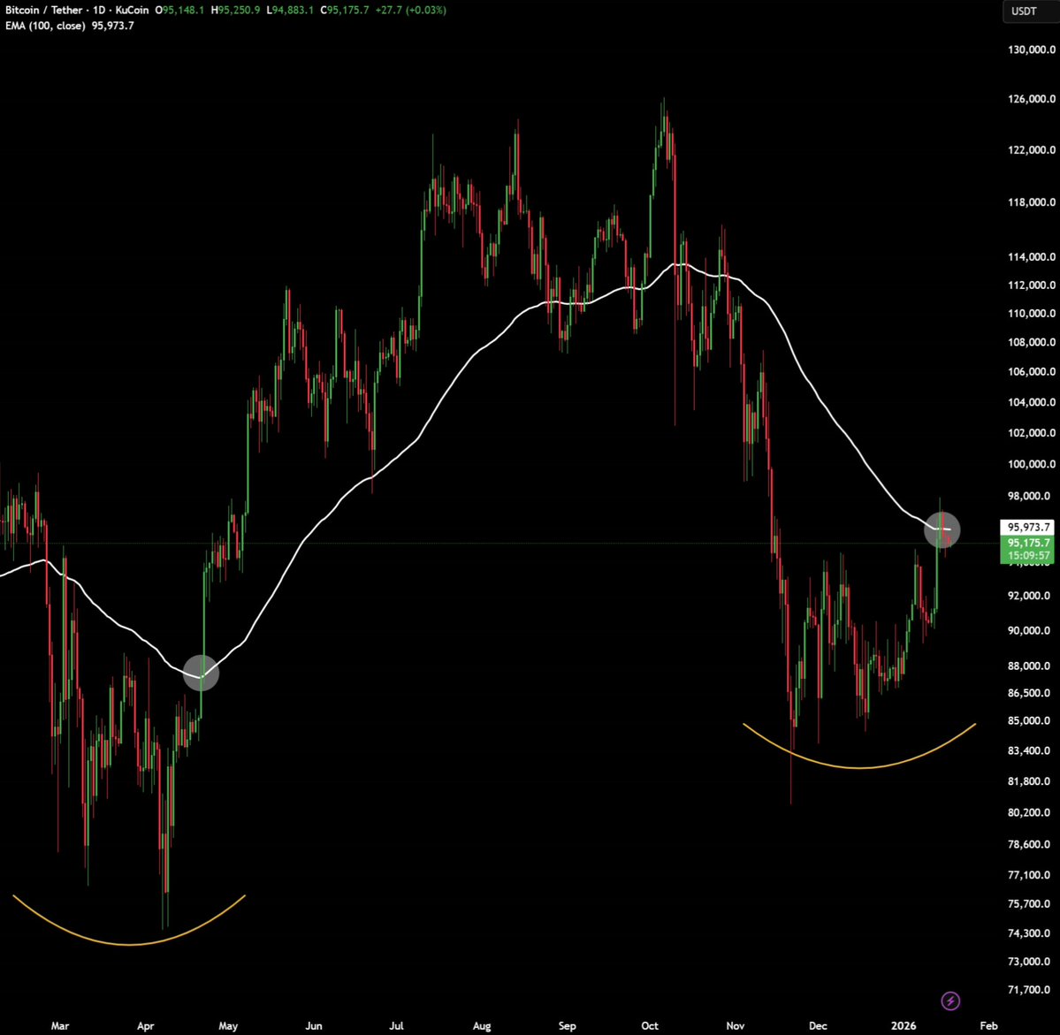Click the Sep label on time axis
The width and height of the screenshot is (1060, 1035).
(x=568, y=1025)
